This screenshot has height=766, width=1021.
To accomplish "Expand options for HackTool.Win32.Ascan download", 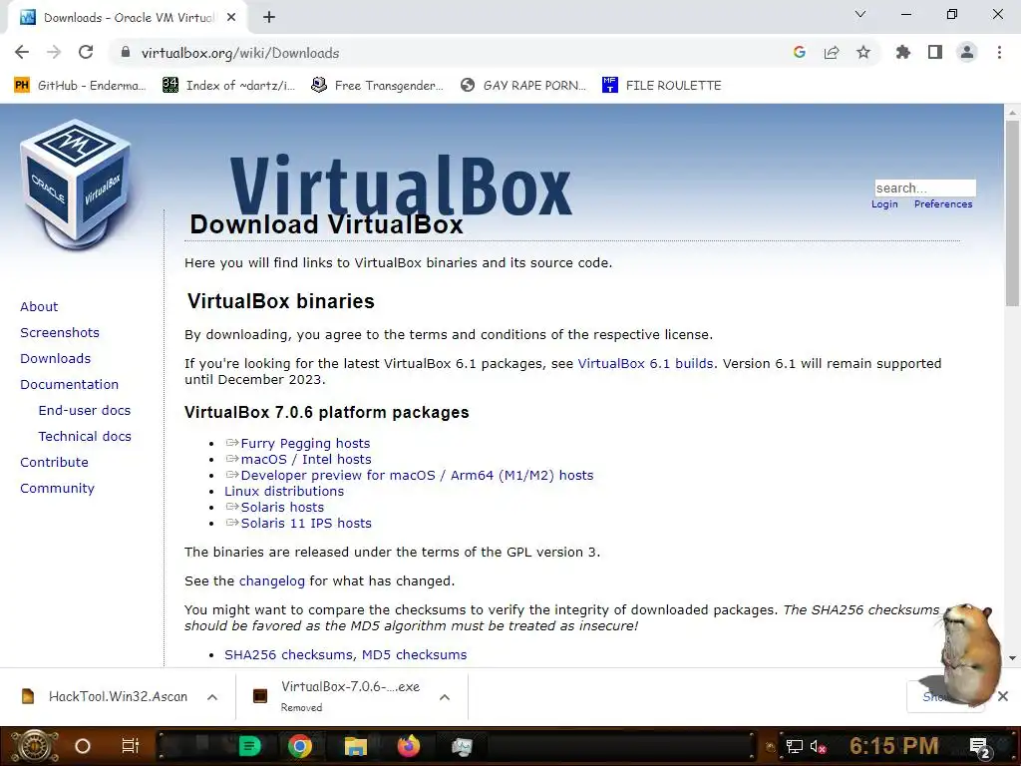I will (212, 697).
